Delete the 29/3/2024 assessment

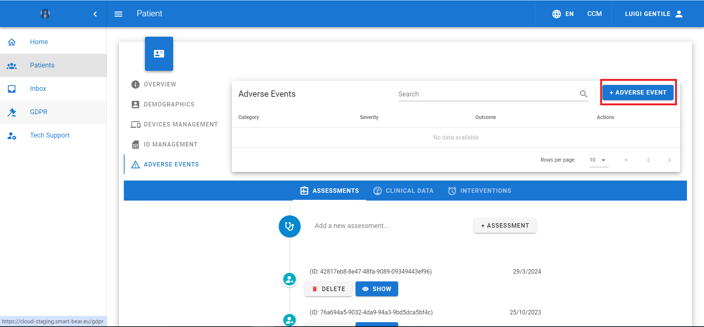tap(328, 289)
